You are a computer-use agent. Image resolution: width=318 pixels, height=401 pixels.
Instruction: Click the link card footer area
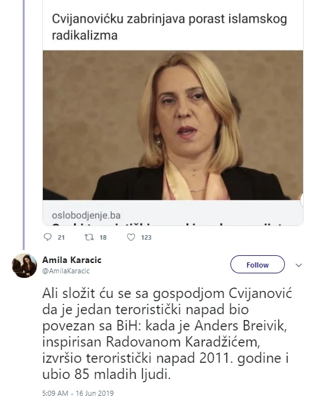[173, 213]
